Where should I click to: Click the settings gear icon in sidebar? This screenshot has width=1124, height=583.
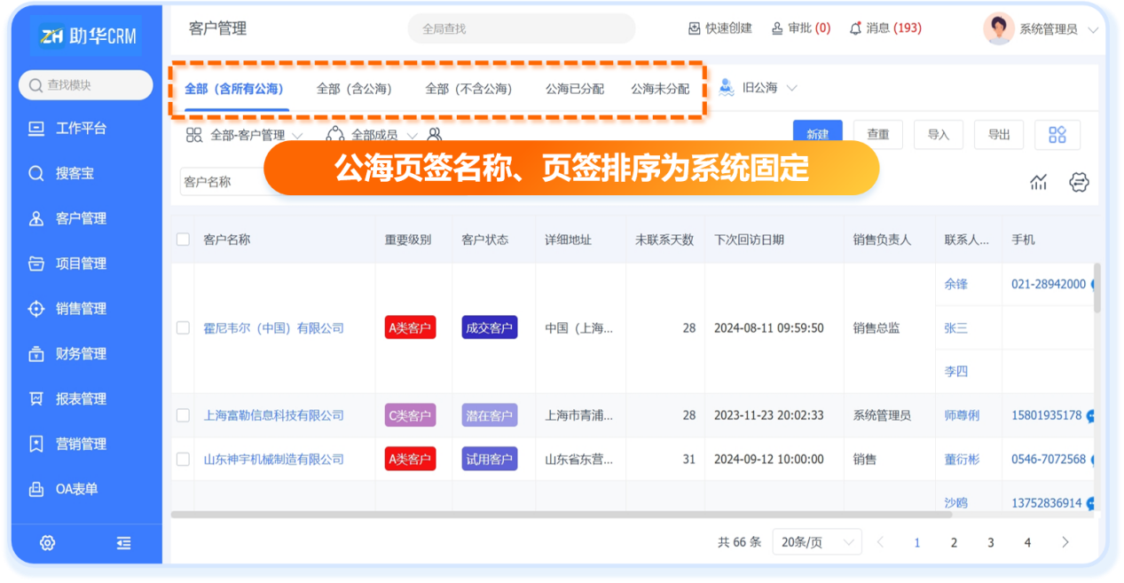click(48, 543)
